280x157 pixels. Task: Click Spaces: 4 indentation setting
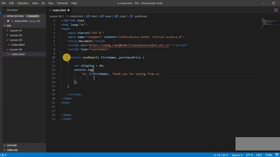(237, 155)
